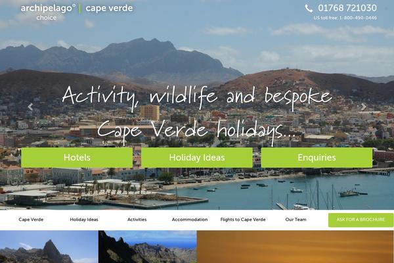The width and height of the screenshot is (394, 263).
Task: Click the cape verde logo text
Action: (109, 9)
